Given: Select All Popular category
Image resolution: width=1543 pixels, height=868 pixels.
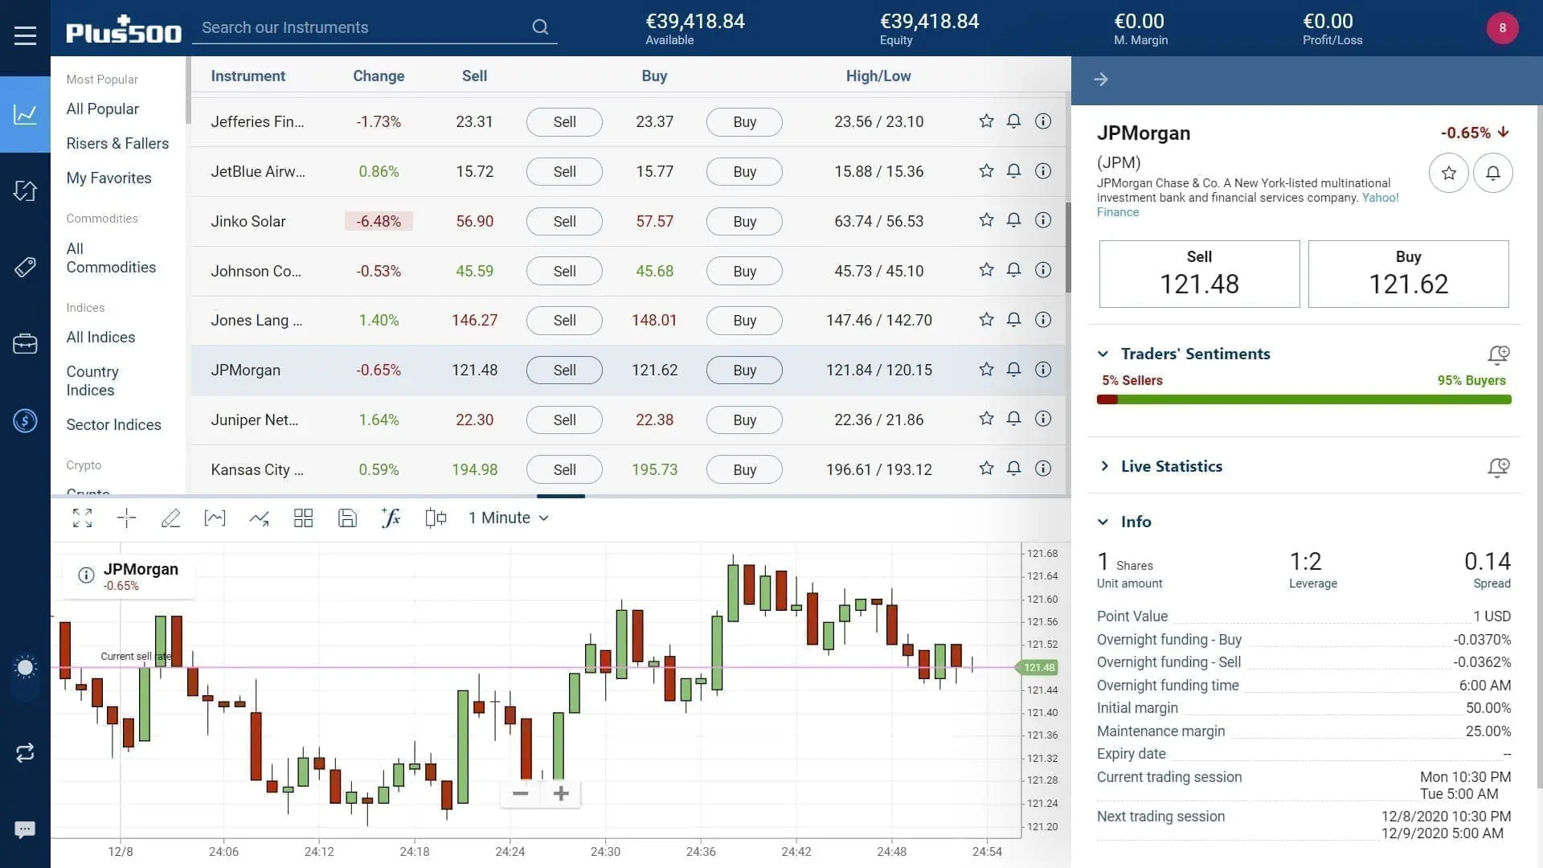Looking at the screenshot, I should coord(102,109).
